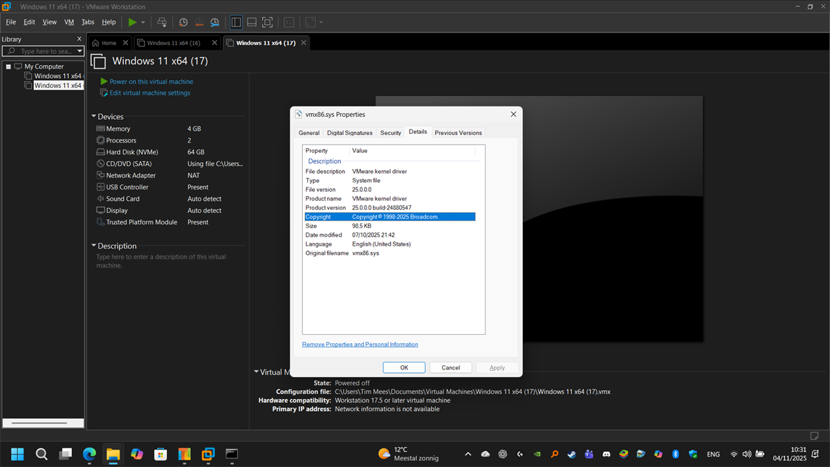Select the Product version property row
The height and width of the screenshot is (467, 830).
coord(389,208)
